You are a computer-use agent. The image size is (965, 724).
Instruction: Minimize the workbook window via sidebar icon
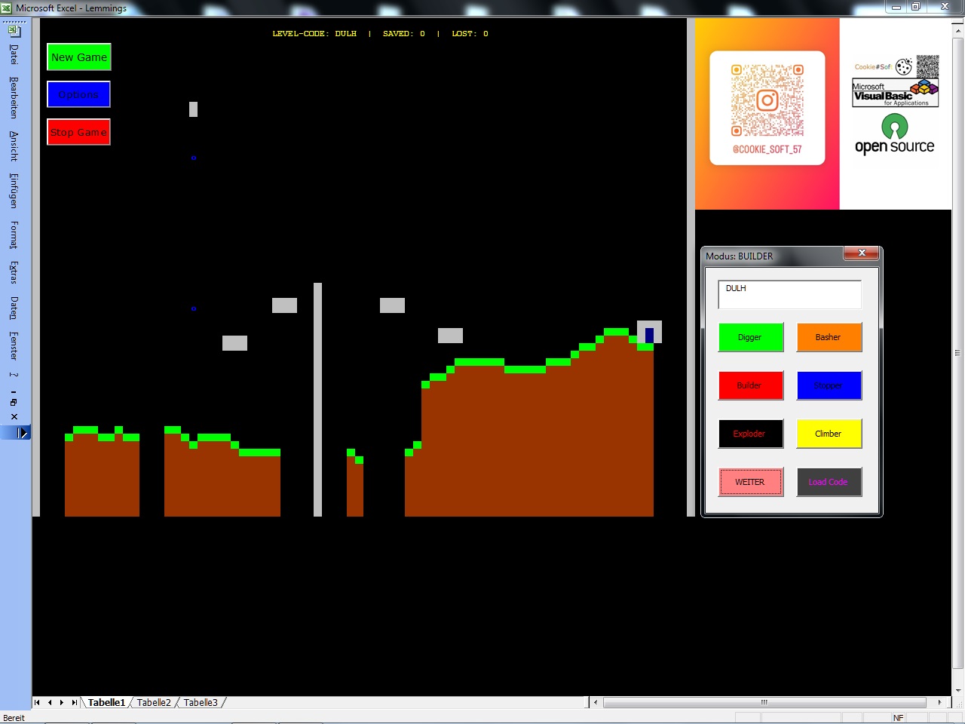[x=14, y=392]
